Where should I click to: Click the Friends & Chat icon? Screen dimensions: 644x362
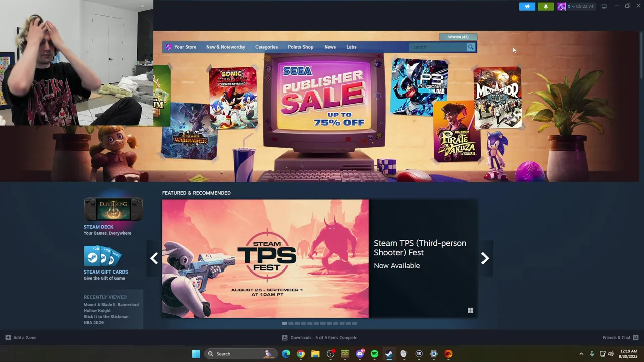pos(636,338)
